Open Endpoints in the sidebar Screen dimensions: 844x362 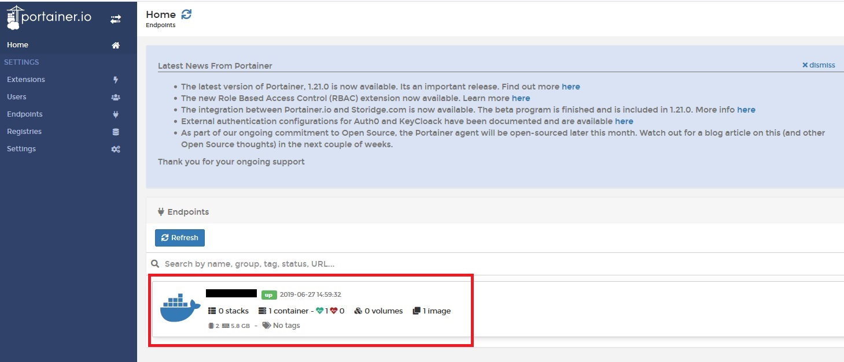pyautogui.click(x=68, y=114)
